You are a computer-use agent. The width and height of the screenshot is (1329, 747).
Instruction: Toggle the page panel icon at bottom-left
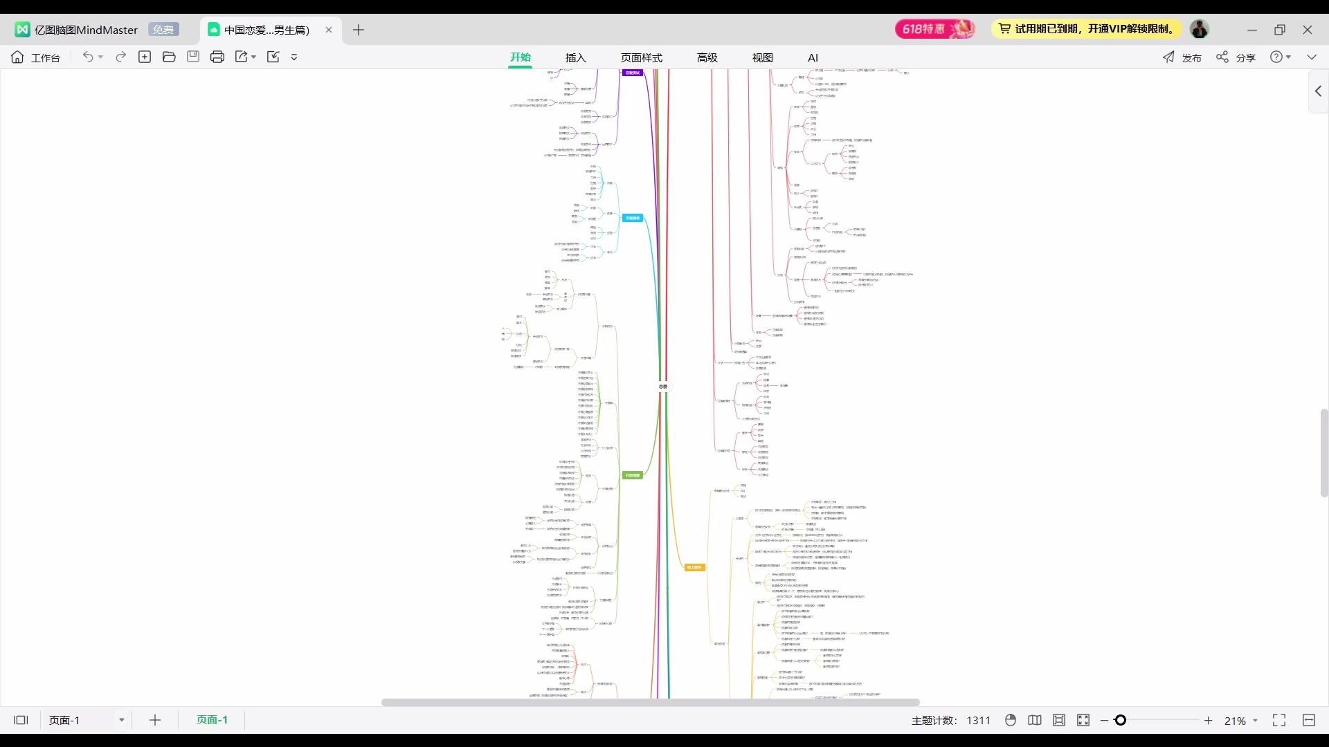tap(21, 720)
